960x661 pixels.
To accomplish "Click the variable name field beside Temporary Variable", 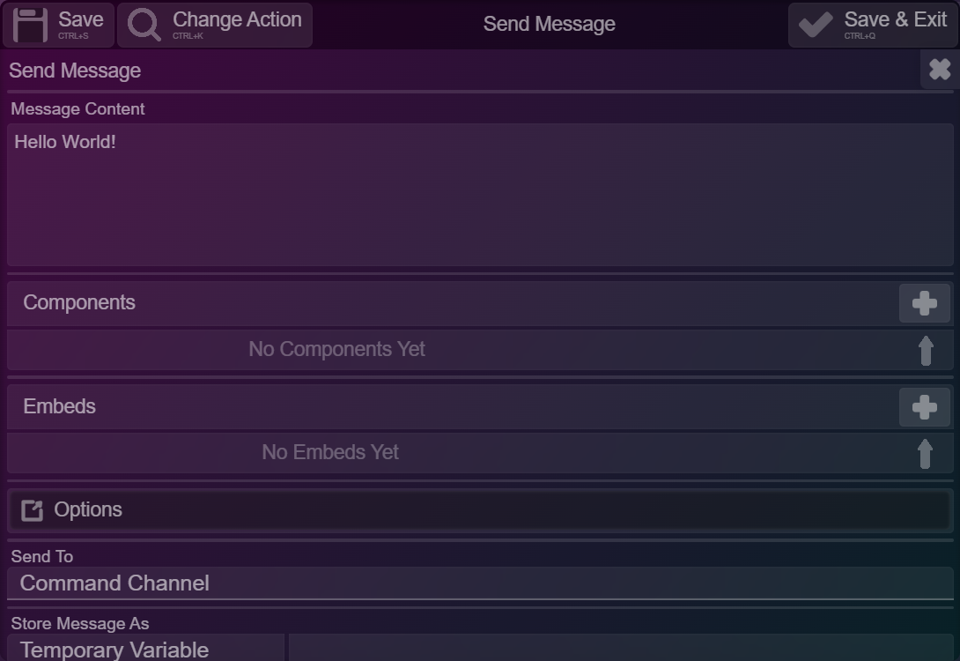I will click(x=620, y=649).
